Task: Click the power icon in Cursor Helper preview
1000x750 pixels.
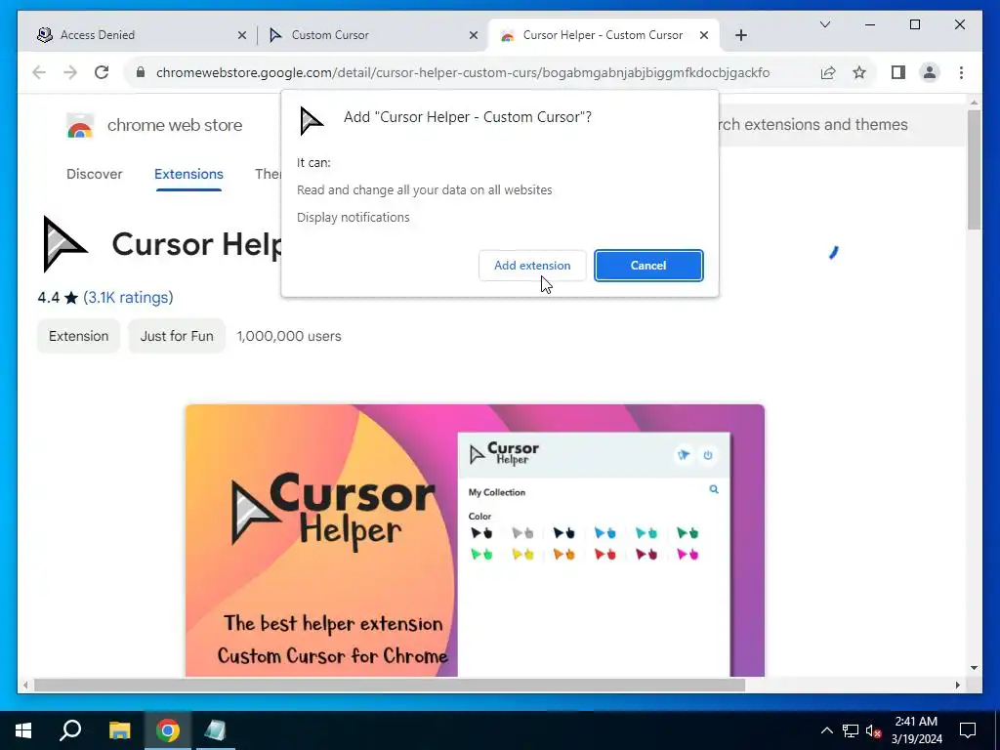Action: (707, 455)
